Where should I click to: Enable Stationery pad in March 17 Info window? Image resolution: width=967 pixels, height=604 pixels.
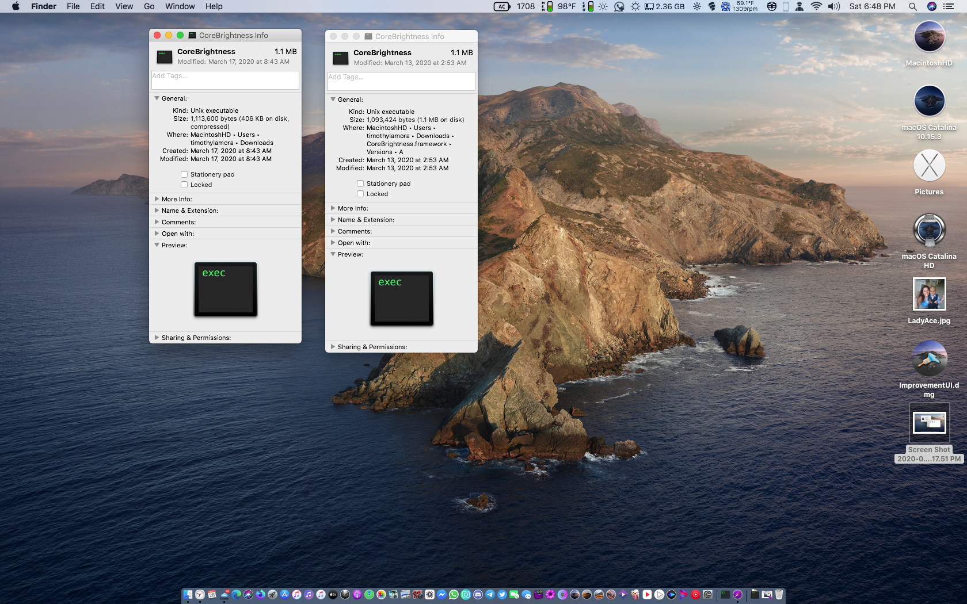click(184, 174)
